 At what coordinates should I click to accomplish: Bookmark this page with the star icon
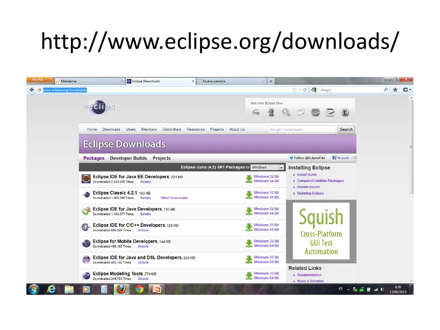coord(294,90)
